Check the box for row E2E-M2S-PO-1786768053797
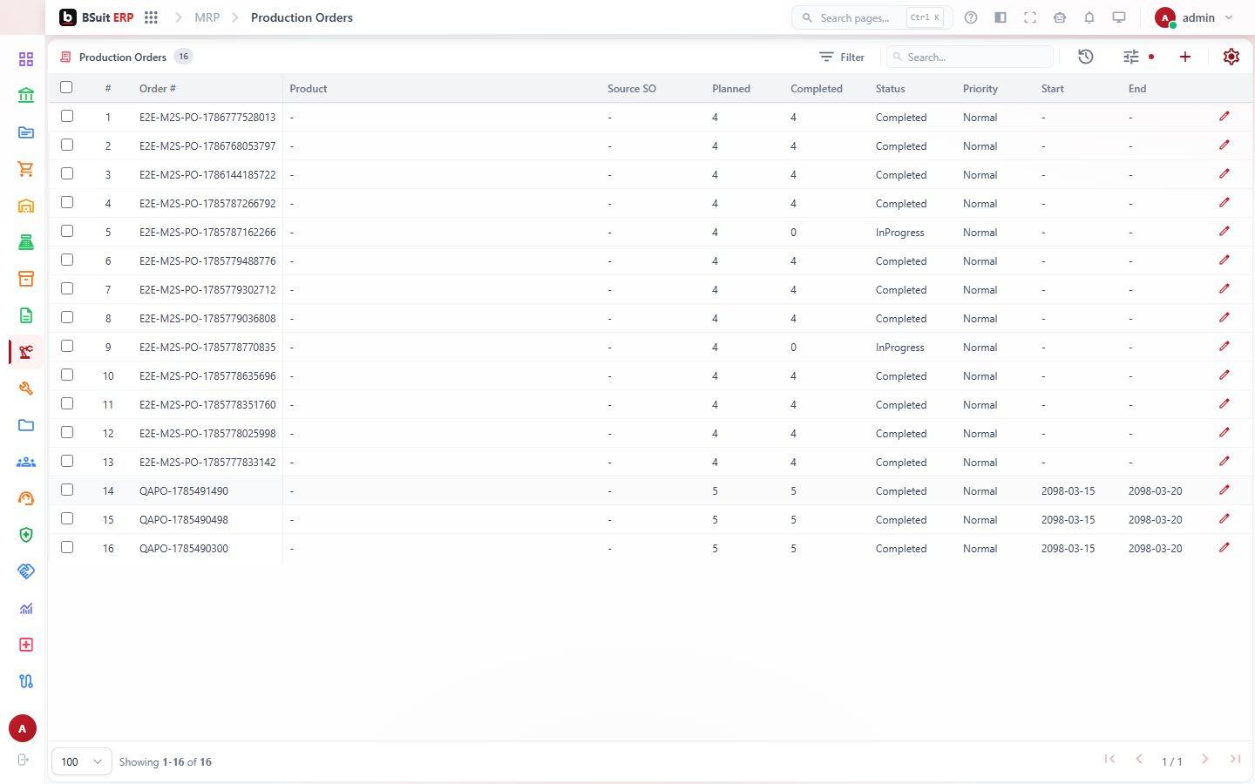Viewport: 1255px width, 784px height. [x=67, y=145]
